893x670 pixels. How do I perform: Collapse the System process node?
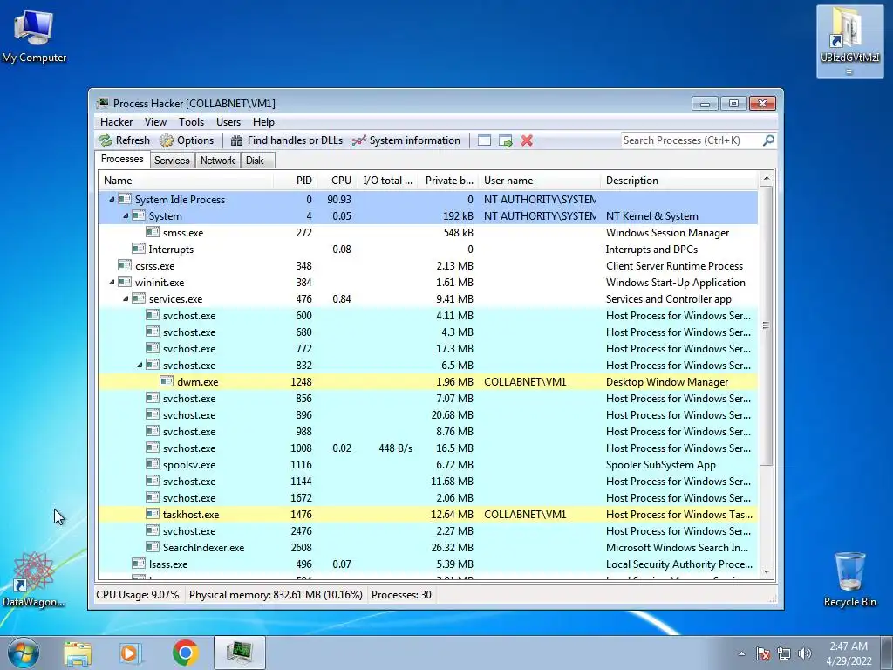click(x=126, y=216)
